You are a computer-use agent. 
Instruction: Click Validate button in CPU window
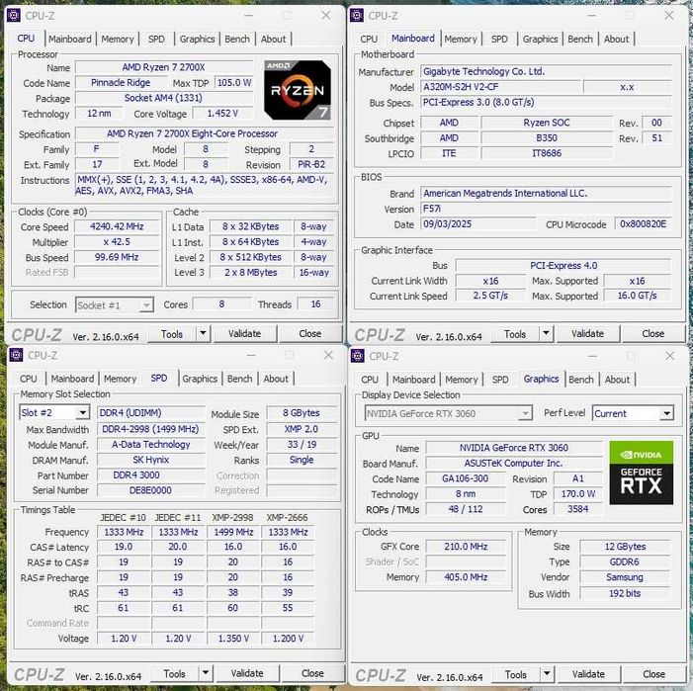point(245,333)
